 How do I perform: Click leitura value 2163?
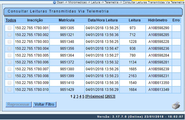pos(133,76)
